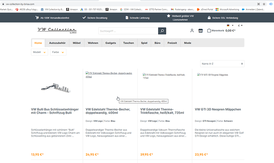This screenshot has width=274, height=163.
Task: Click the shipping icon beside Ab 100€ Versandkostenfrei
Action: click(37, 17)
